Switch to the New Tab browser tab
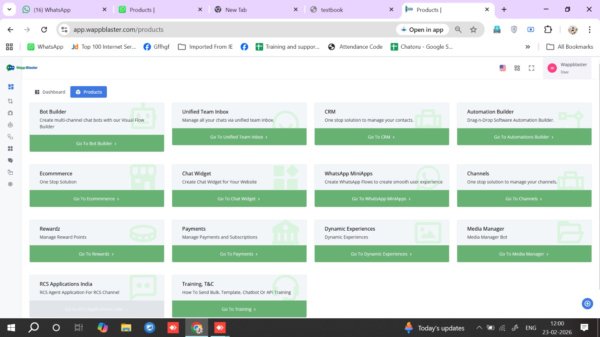 click(x=256, y=10)
